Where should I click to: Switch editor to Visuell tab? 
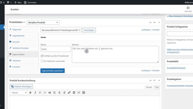coord(149,87)
